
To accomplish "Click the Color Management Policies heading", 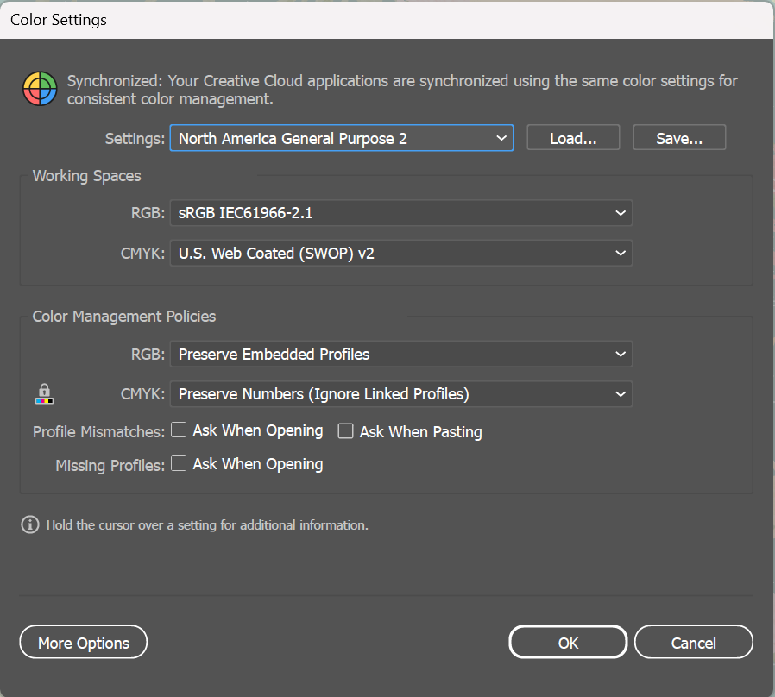I will 124,317.
